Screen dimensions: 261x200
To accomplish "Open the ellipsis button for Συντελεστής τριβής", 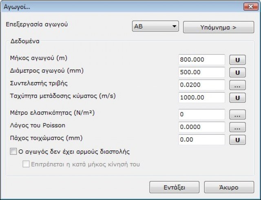I will (237, 85).
